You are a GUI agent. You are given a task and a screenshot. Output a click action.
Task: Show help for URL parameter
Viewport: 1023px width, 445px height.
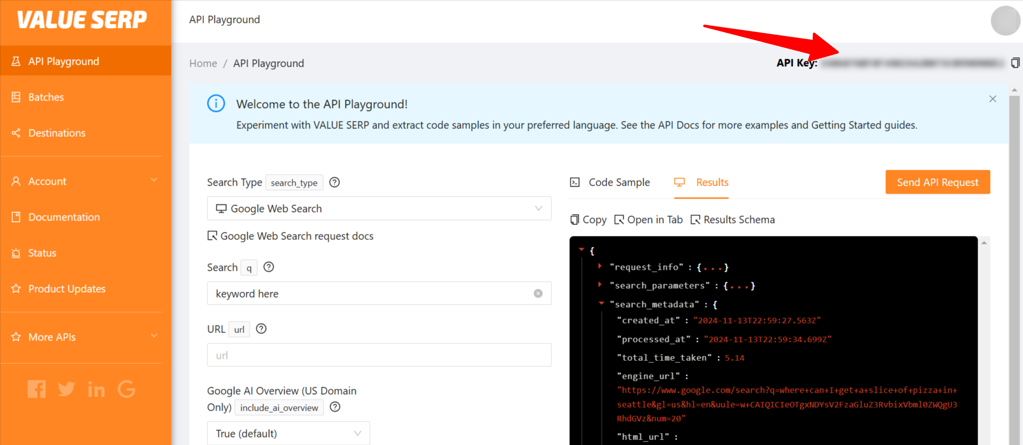261,329
